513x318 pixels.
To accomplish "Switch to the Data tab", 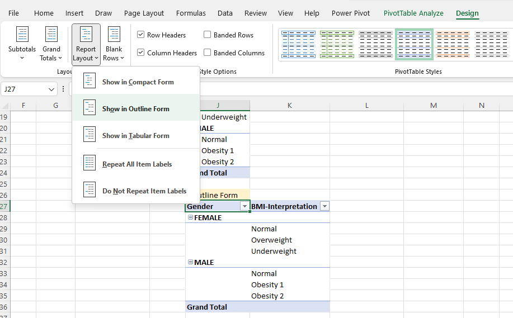I will (225, 13).
